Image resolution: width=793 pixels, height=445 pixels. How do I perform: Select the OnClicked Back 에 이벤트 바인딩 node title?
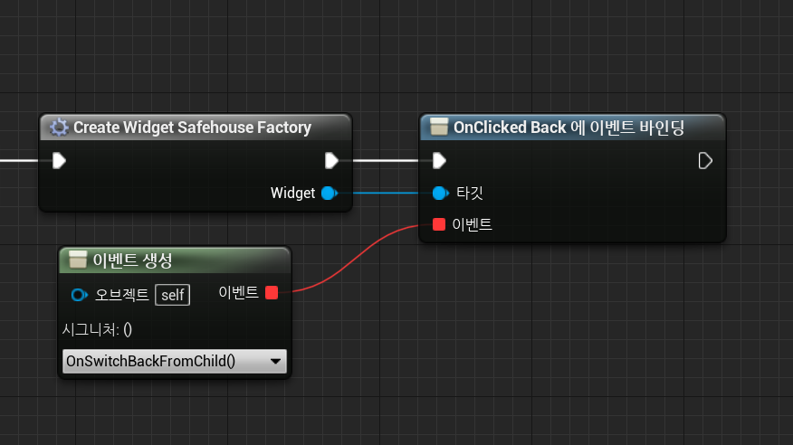pyautogui.click(x=568, y=128)
